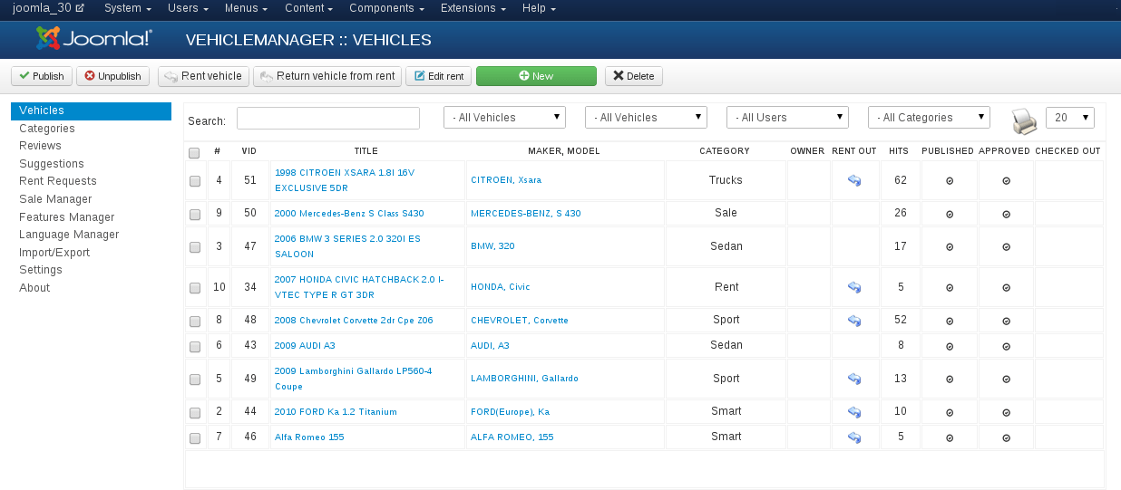This screenshot has width=1121, height=490.
Task: Click the Rent vehicle button
Action: (203, 76)
